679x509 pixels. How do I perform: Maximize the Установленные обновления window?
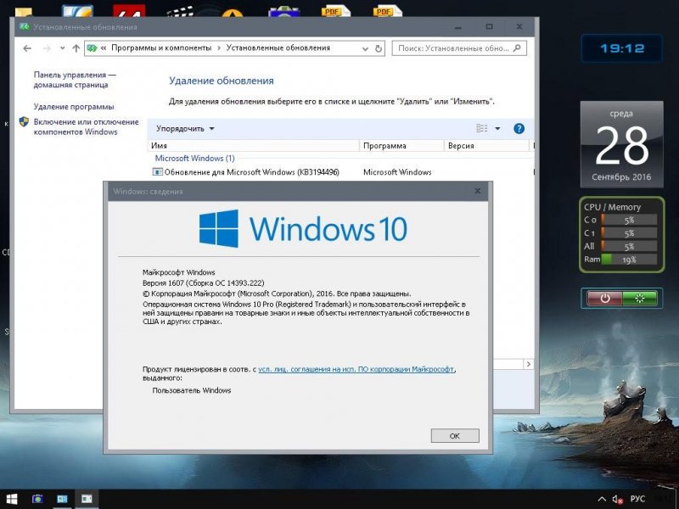click(x=489, y=27)
